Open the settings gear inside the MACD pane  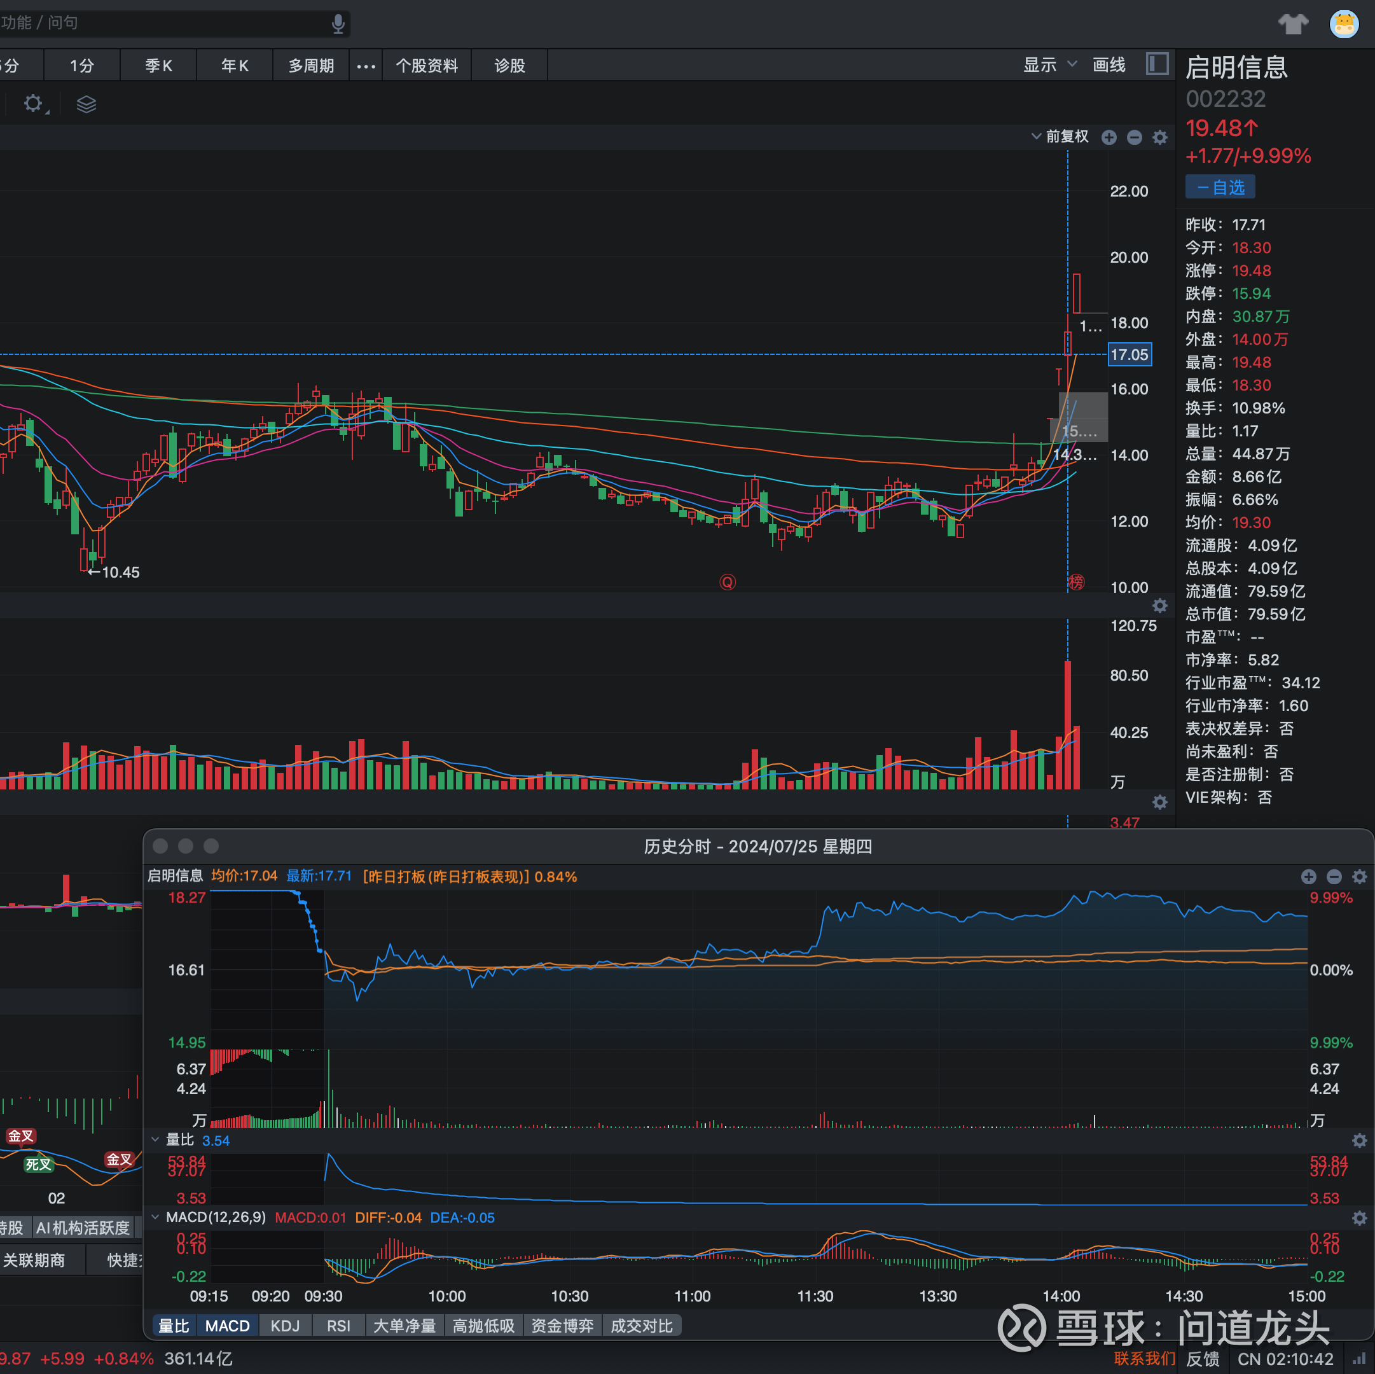pos(1360,1218)
